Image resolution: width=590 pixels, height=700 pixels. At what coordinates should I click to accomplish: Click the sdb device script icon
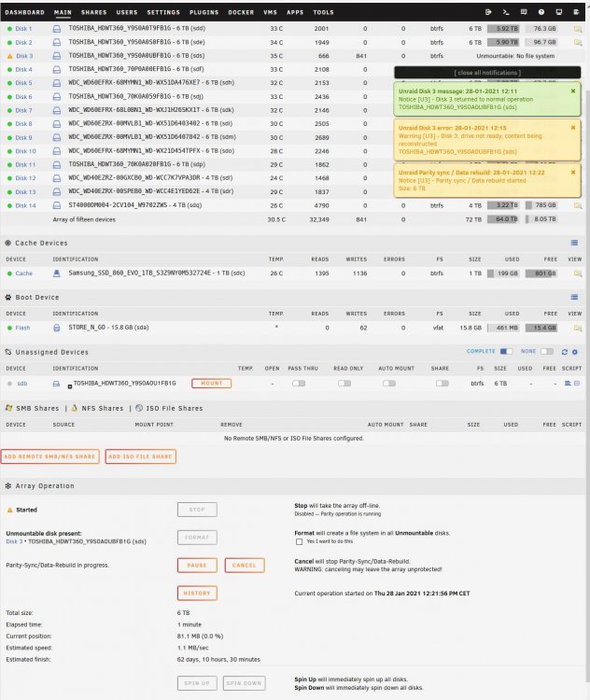568,384
